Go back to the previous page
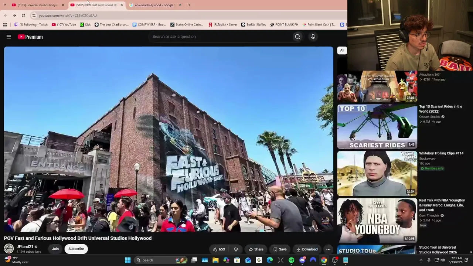473x266 pixels. 5,16
